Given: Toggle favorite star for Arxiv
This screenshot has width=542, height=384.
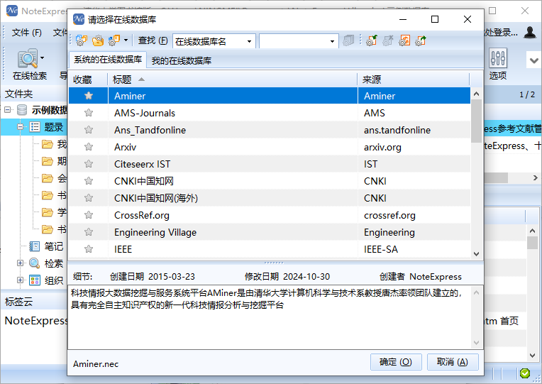Looking at the screenshot, I should coord(89,147).
